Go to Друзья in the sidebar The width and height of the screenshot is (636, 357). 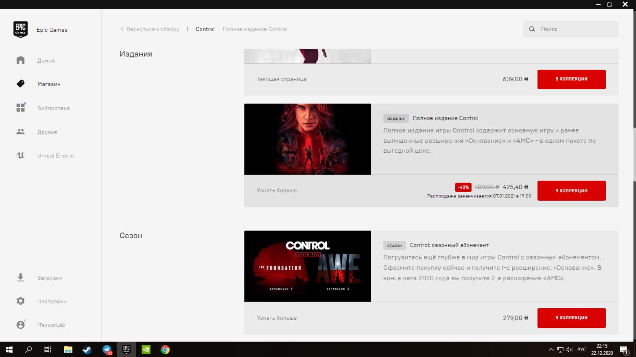(47, 132)
